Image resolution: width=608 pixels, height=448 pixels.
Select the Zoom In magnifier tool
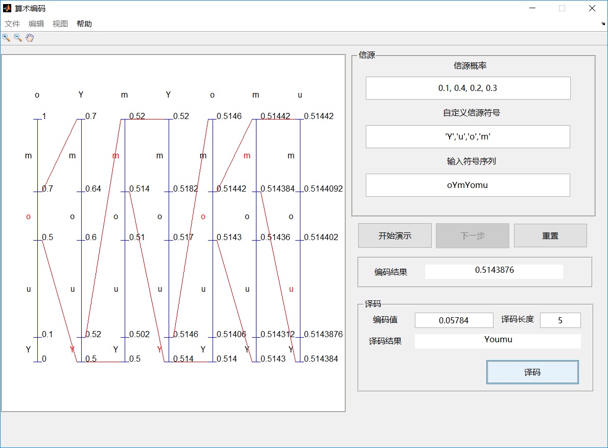click(6, 38)
